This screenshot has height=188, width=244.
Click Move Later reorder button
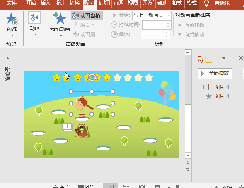point(191,34)
